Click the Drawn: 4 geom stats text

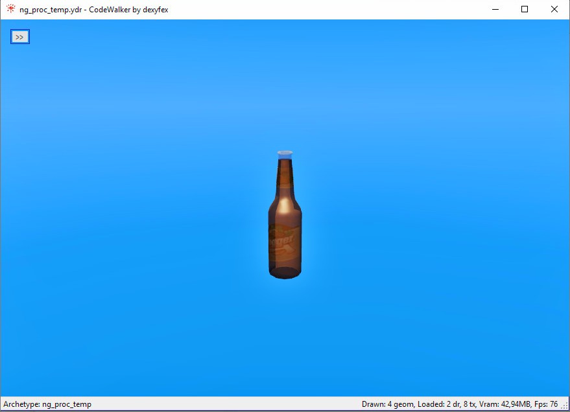click(x=460, y=404)
